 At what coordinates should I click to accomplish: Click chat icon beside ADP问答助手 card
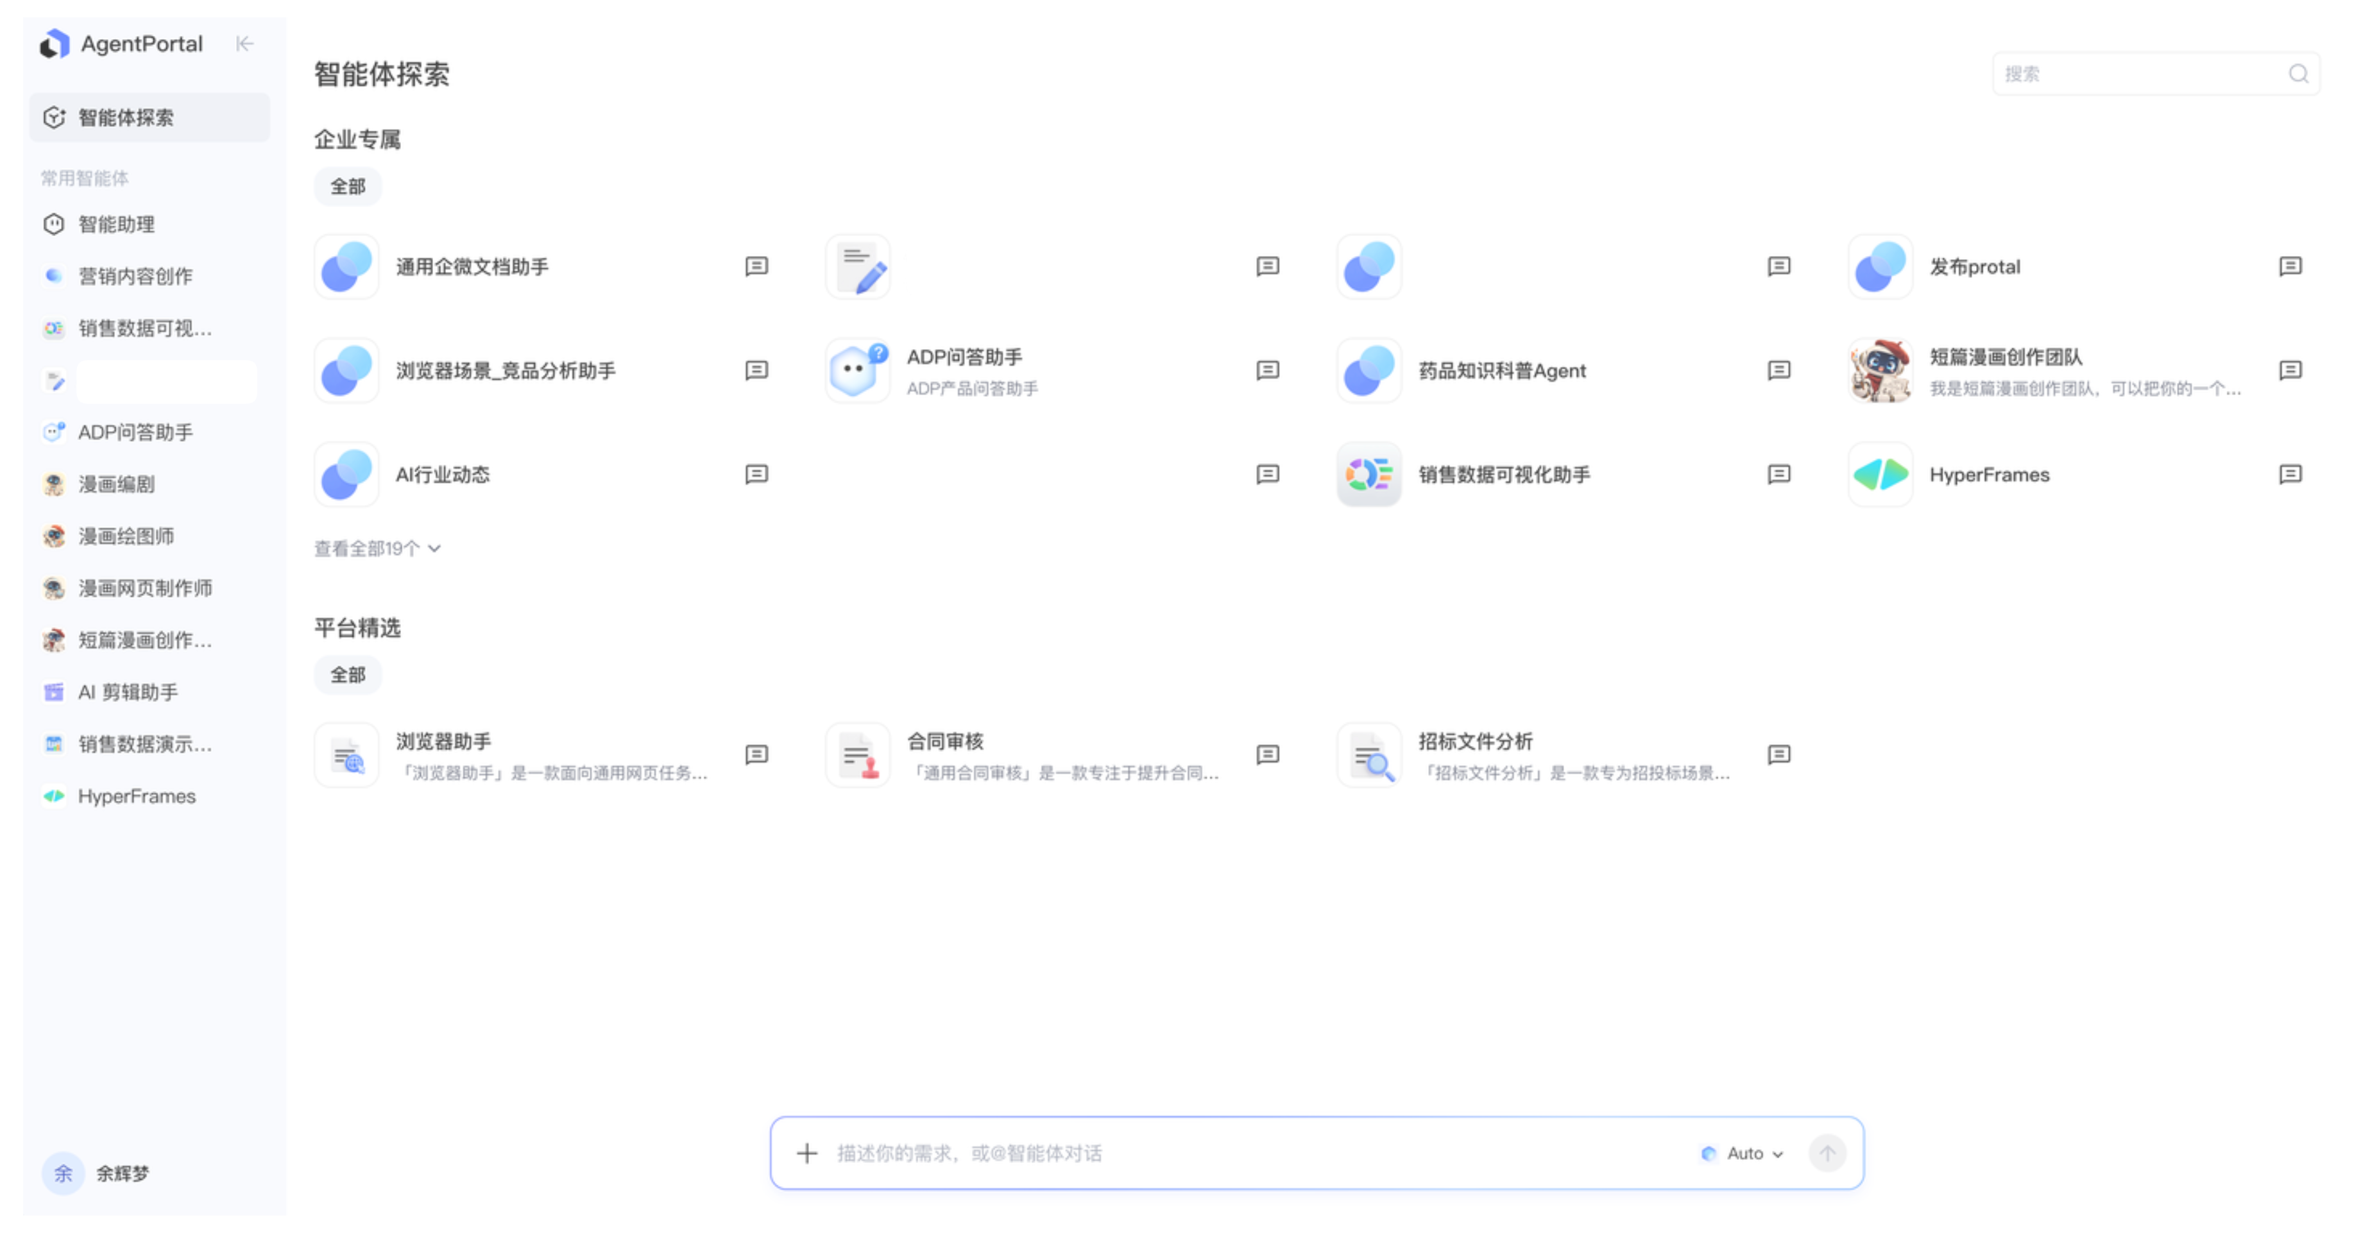pos(1268,370)
